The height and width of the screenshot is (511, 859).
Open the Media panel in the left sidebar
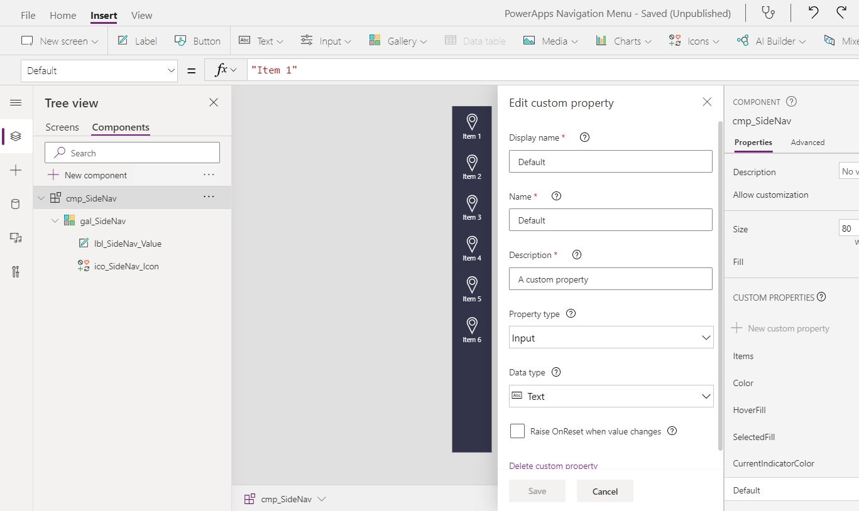coord(16,238)
